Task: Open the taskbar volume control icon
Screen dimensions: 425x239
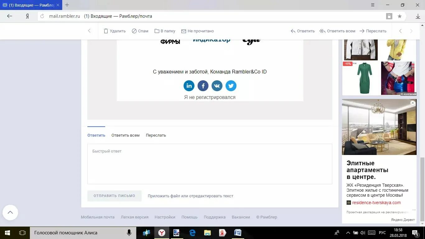Action: 363,233
